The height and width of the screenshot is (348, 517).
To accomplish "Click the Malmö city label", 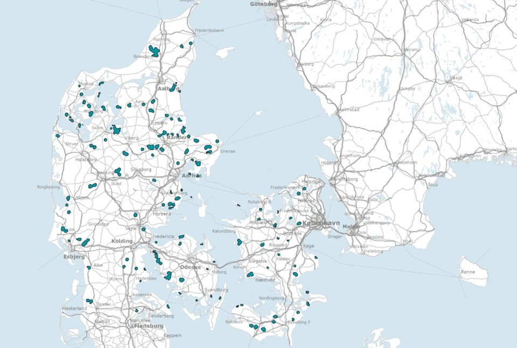I will point(351,227).
